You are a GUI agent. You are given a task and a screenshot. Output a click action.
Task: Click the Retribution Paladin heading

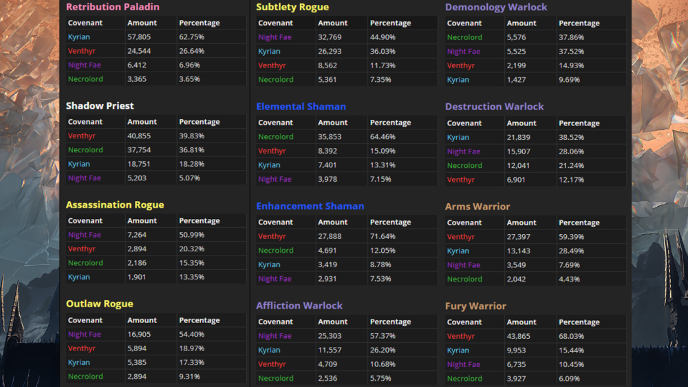click(112, 7)
